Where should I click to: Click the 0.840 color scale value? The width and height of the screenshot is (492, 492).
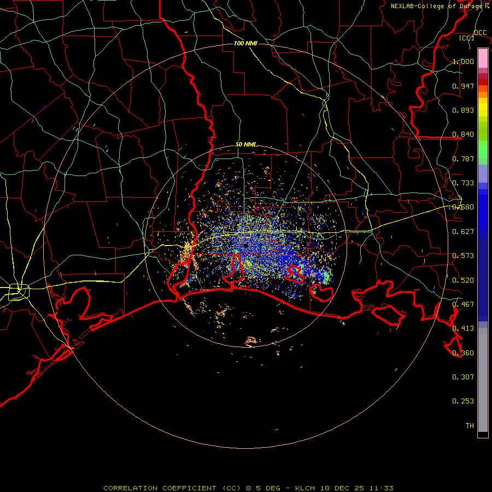(463, 134)
